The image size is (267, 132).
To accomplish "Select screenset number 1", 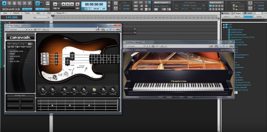I will (210, 6).
